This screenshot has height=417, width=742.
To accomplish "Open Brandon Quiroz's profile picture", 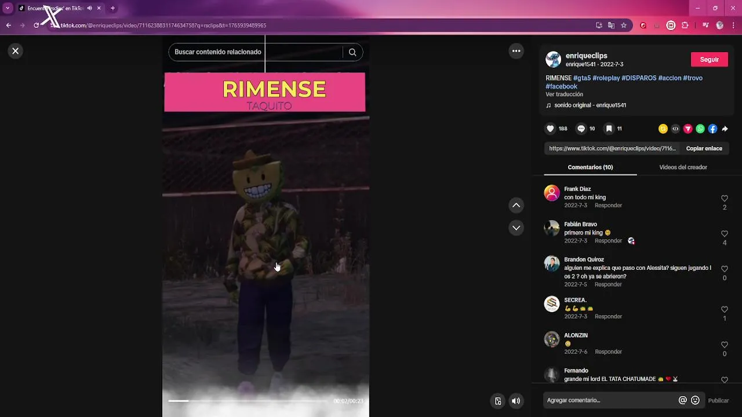I will click(x=552, y=264).
